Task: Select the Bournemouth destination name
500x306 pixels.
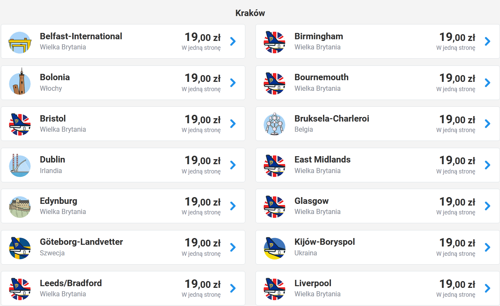Action: pos(321,77)
